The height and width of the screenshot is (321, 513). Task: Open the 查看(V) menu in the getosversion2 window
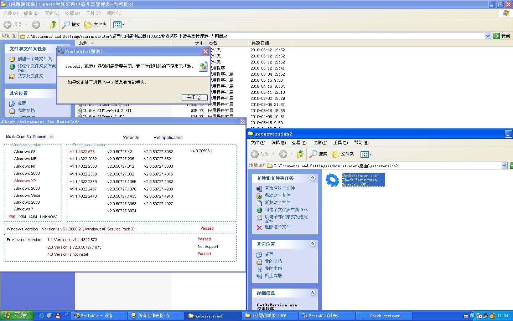299,143
